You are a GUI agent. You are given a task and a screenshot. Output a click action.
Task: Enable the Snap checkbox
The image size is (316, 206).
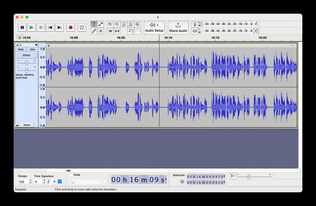tap(72, 175)
